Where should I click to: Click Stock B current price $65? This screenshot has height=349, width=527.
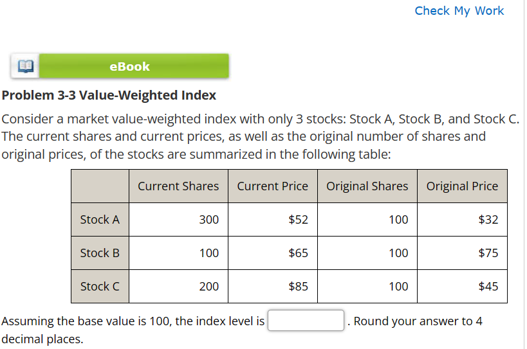(x=298, y=253)
